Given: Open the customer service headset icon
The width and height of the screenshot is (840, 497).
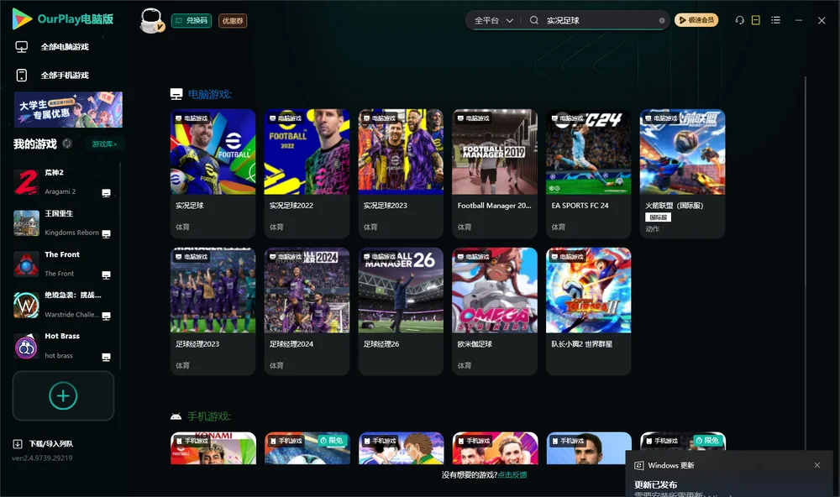Looking at the screenshot, I should pos(739,20).
